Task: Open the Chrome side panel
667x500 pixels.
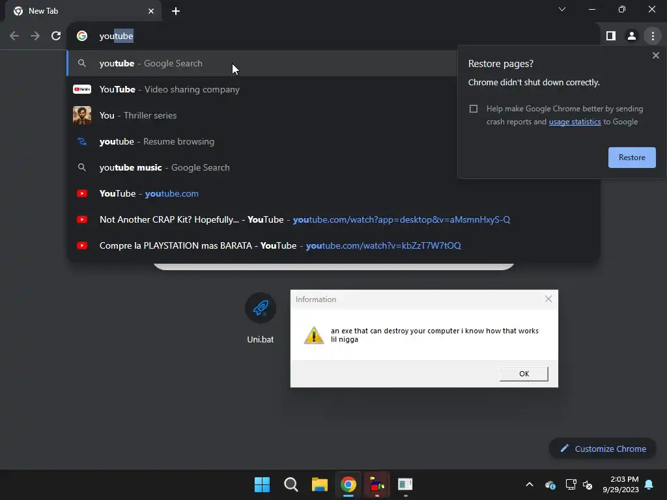Action: pos(611,36)
